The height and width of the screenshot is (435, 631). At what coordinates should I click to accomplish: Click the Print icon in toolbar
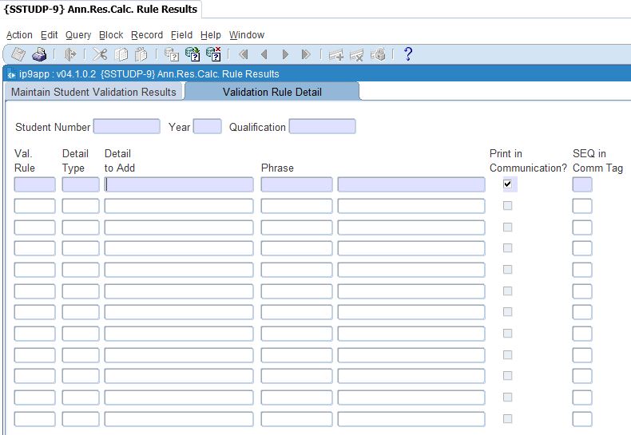pos(39,54)
